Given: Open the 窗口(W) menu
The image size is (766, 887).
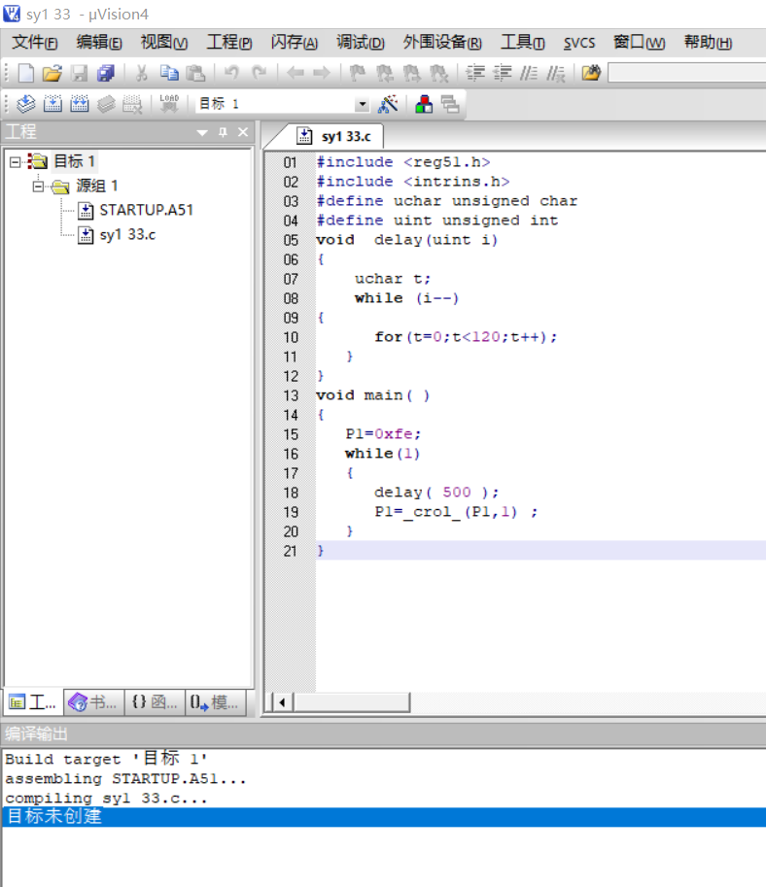Looking at the screenshot, I should click(x=640, y=43).
